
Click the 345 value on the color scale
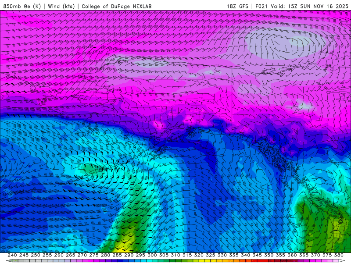click(x=257, y=255)
